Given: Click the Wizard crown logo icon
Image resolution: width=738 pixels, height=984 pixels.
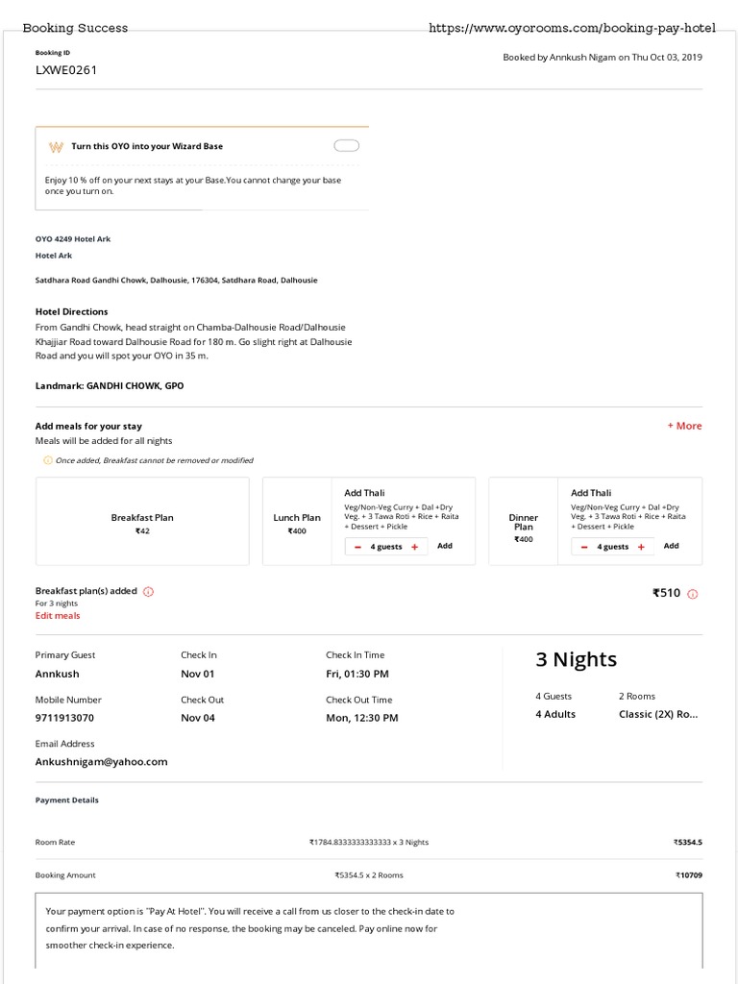Looking at the screenshot, I should [x=55, y=147].
